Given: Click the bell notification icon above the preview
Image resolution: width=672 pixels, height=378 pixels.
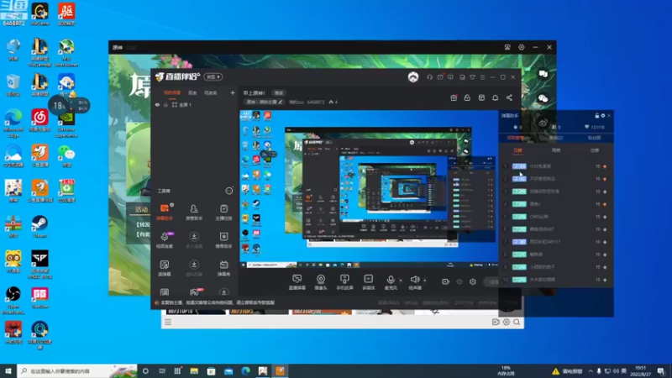Looking at the screenshot, I should (x=495, y=97).
